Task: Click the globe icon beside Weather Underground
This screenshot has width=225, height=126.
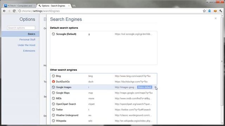Action: (x=53, y=115)
